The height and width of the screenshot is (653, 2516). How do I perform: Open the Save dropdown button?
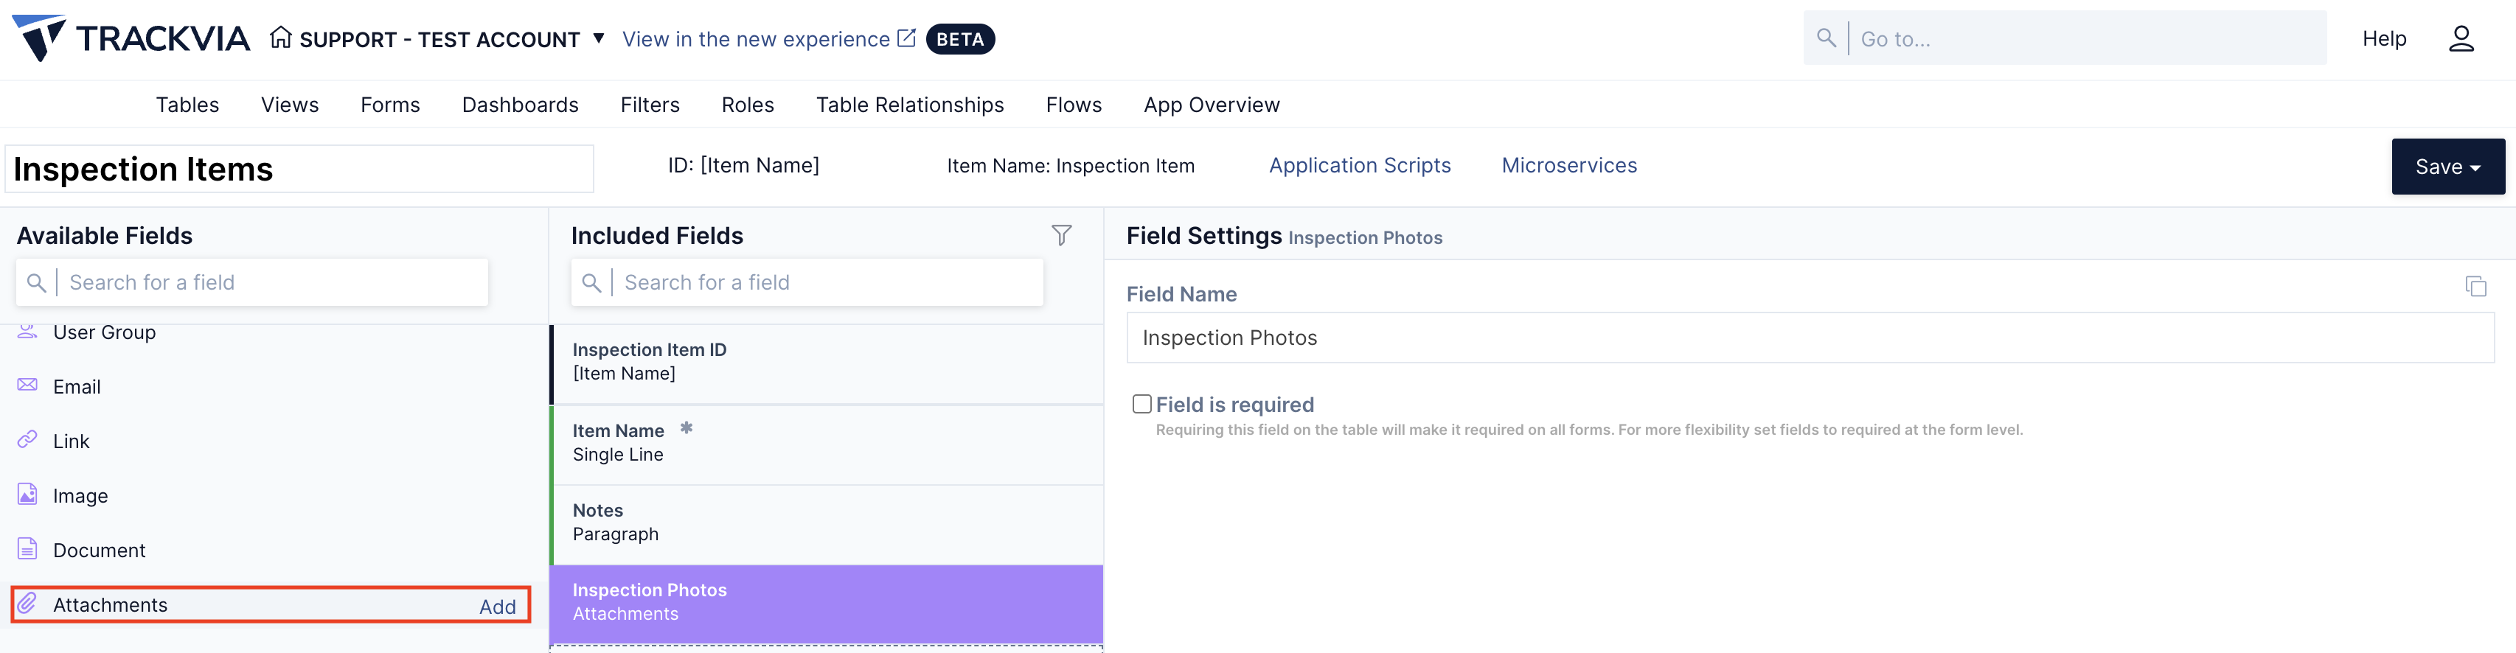coord(2447,167)
